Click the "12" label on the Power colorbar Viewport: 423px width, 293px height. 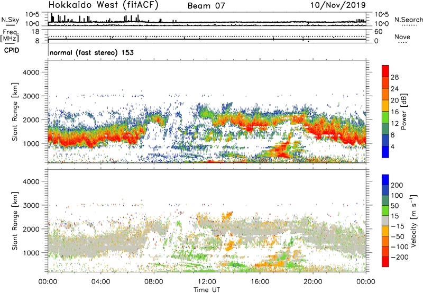point(394,124)
